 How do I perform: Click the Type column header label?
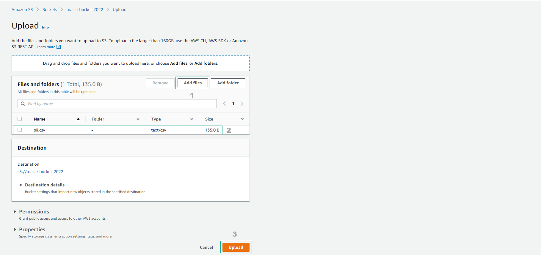(156, 119)
